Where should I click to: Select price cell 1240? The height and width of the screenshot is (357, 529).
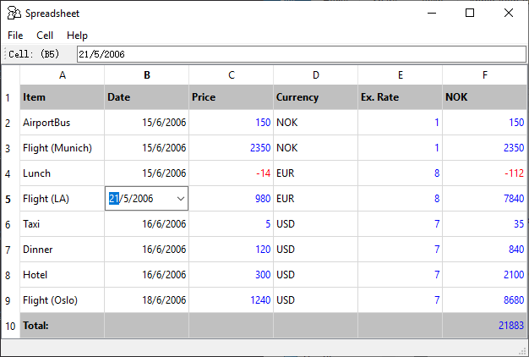tap(231, 300)
